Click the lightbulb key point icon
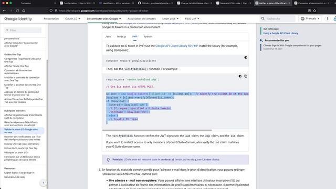Viewport: 336px width, 189px height. pos(108,160)
